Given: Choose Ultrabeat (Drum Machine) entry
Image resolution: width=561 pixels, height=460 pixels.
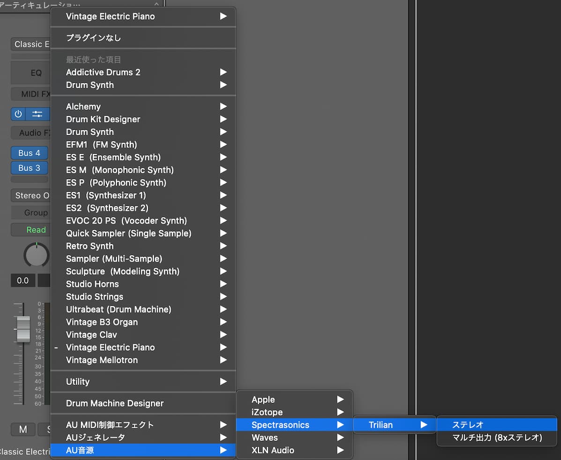Looking at the screenshot, I should (143, 309).
